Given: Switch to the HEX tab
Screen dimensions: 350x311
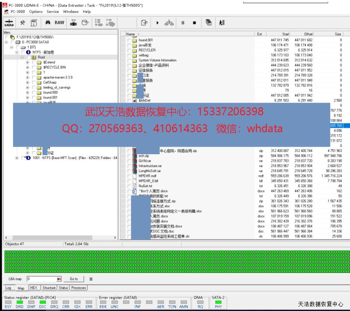Looking at the screenshot, I should 34,288.
